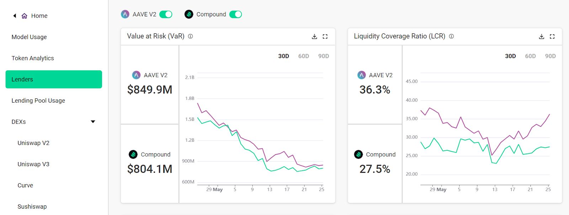Open Sushiswap under DEXs
Image resolution: width=569 pixels, height=215 pixels.
[32, 206]
